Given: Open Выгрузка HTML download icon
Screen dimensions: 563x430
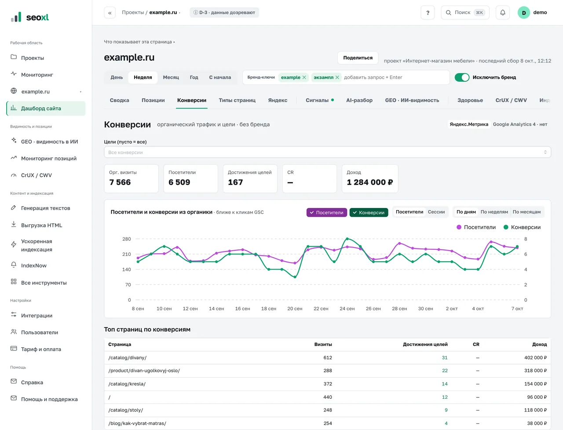Looking at the screenshot, I should coord(14,224).
